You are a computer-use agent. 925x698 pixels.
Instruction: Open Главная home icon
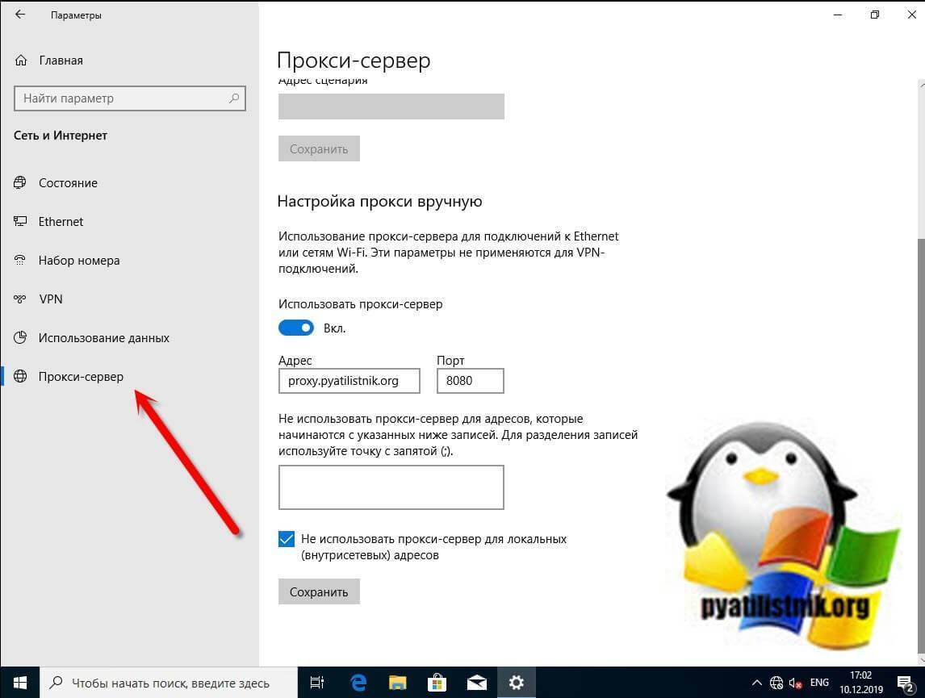point(21,61)
